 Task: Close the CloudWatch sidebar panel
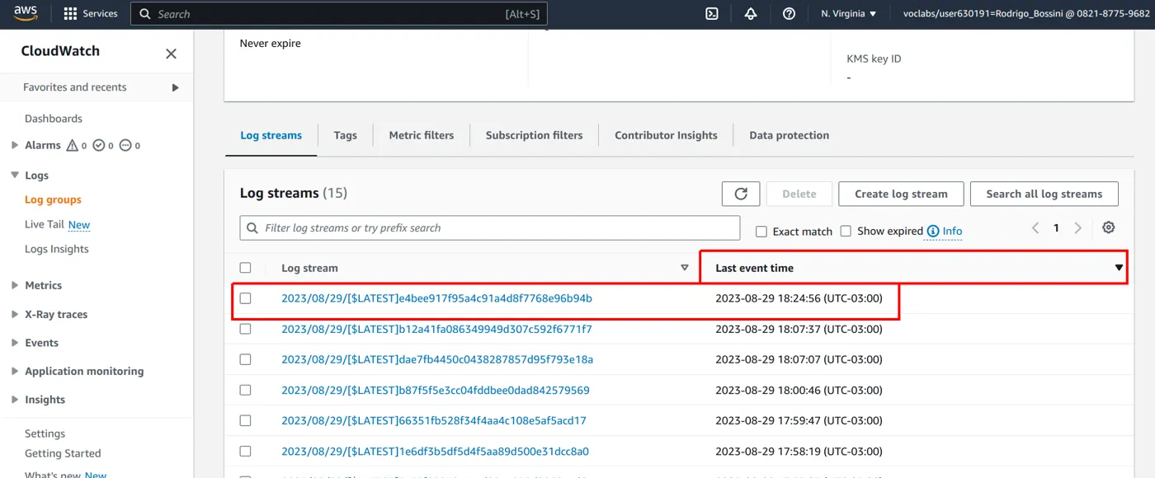point(171,54)
